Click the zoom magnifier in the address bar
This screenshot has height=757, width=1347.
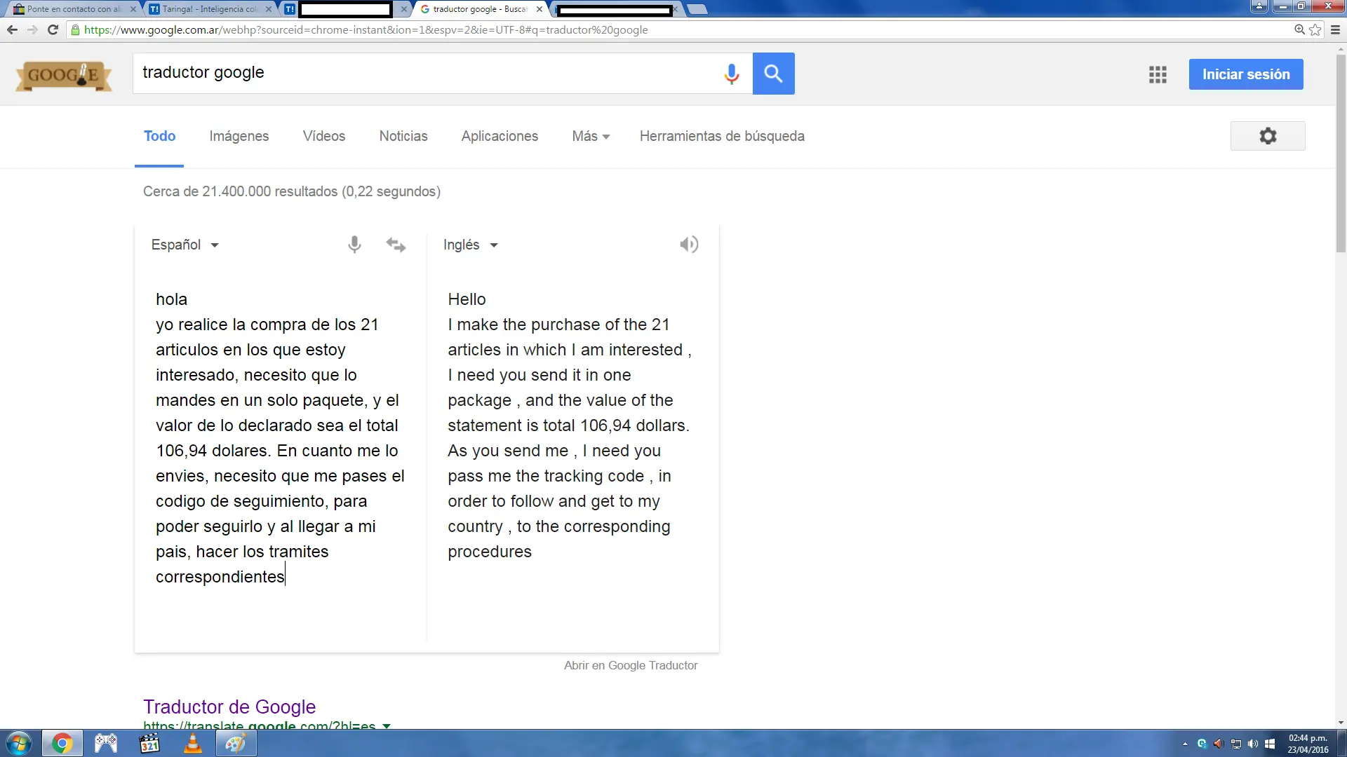(x=1299, y=29)
